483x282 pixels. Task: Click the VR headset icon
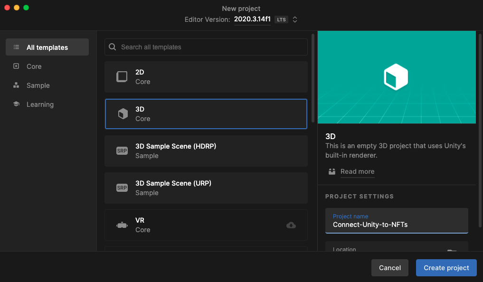(x=122, y=225)
